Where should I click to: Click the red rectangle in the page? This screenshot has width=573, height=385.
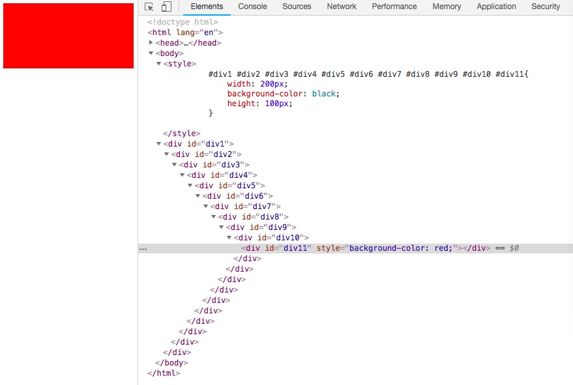[68, 36]
